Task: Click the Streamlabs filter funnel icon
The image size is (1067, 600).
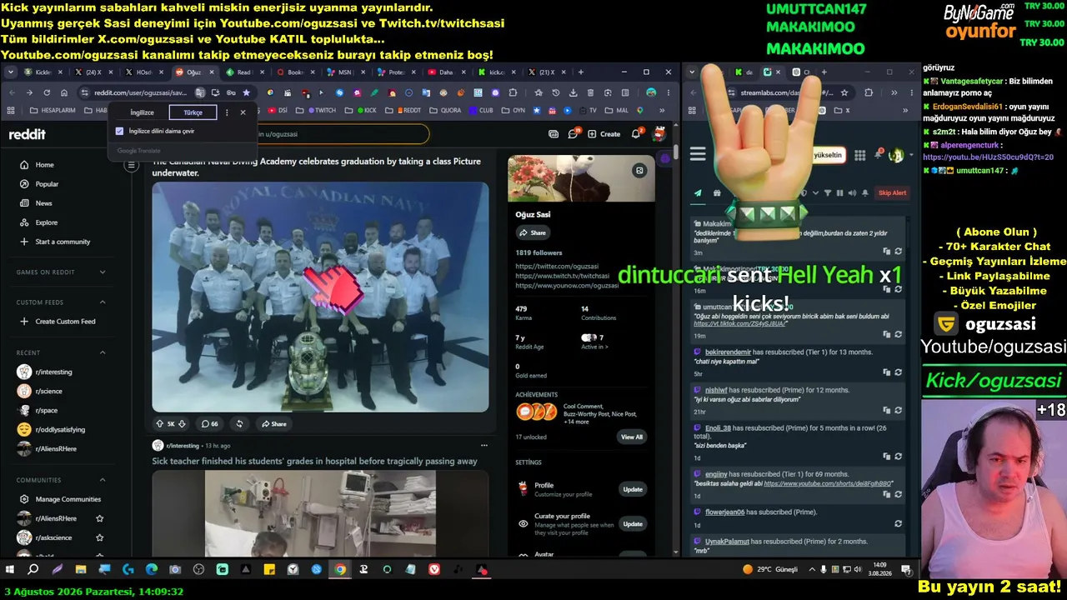Action: pos(826,193)
